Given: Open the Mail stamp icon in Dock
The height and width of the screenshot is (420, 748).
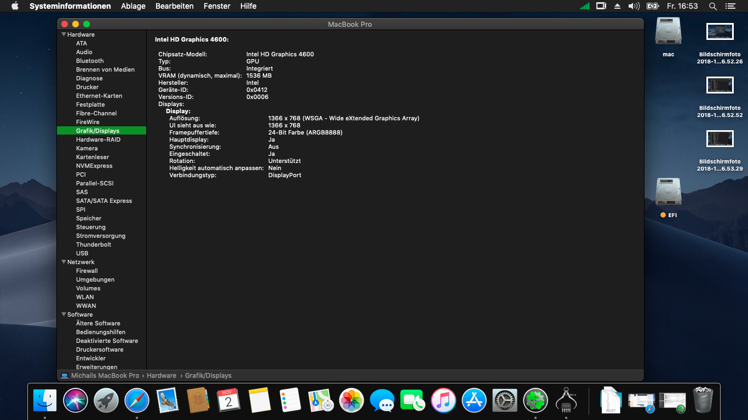Looking at the screenshot, I should (x=168, y=400).
